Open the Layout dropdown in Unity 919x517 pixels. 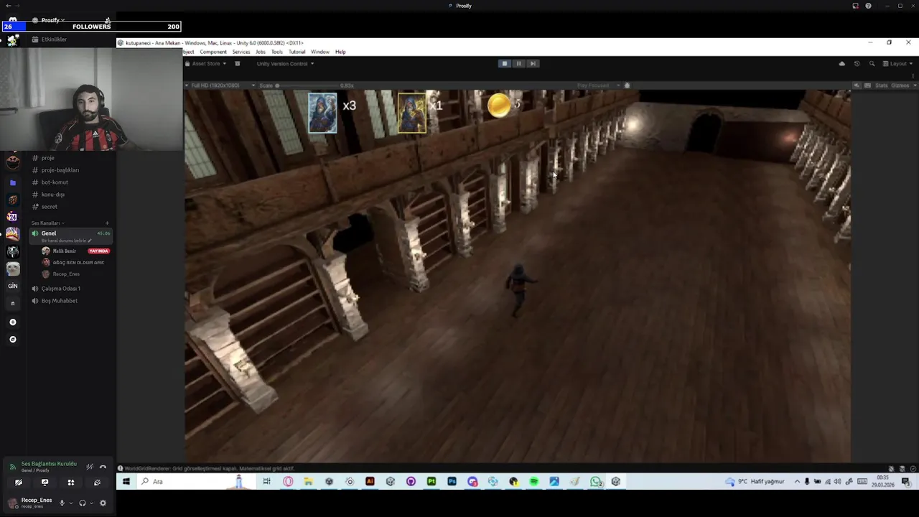coord(898,64)
